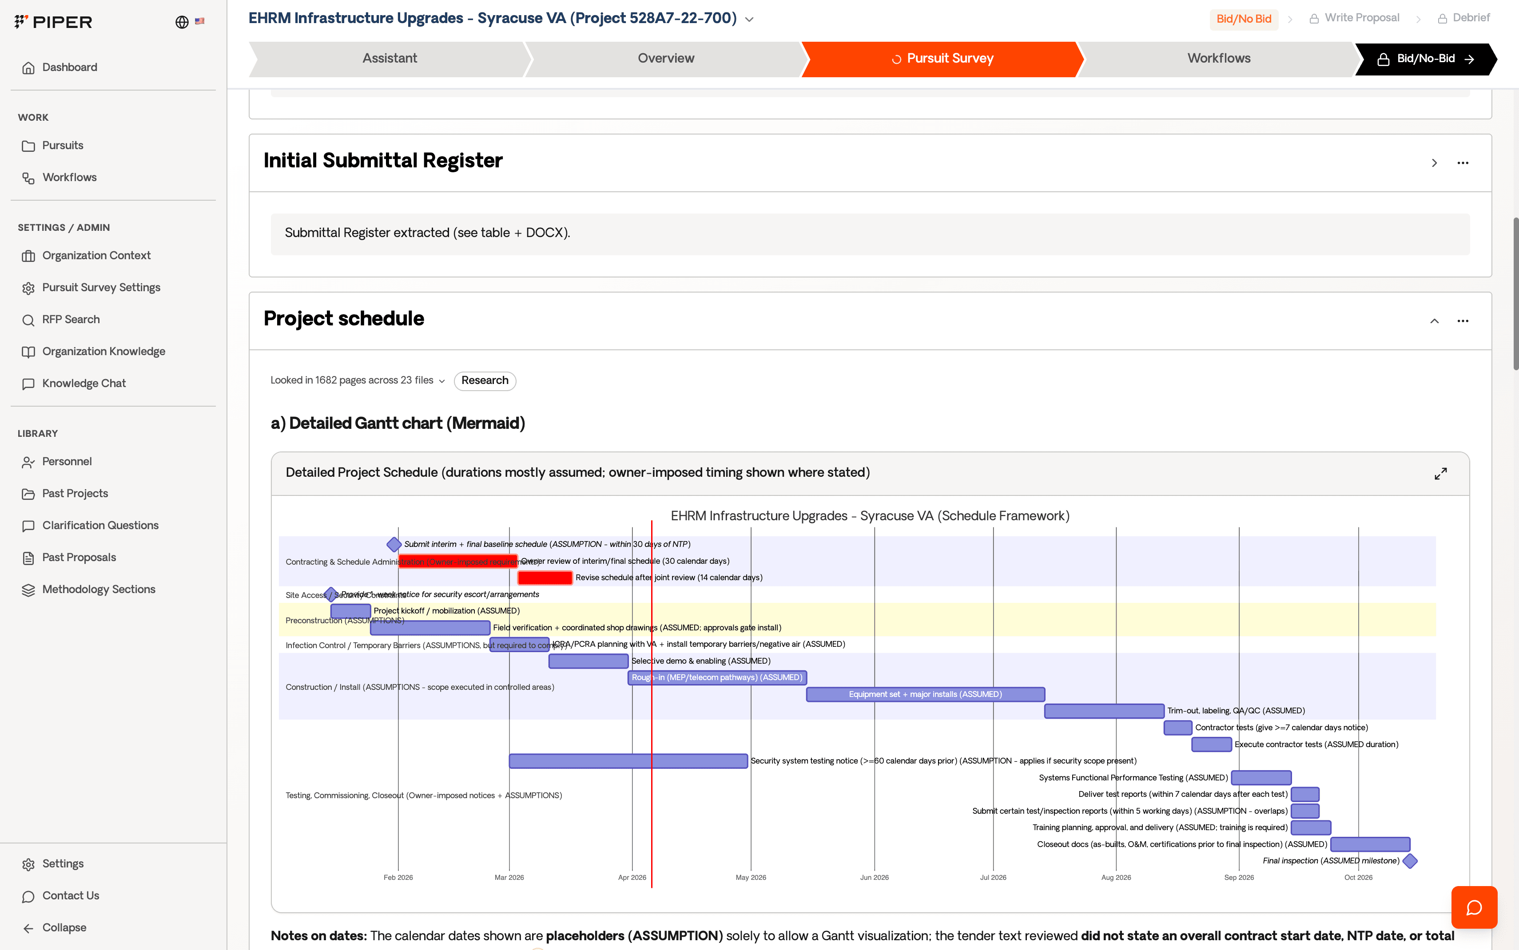Click the Knowledge Chat bubble icon
The width and height of the screenshot is (1519, 950).
pos(28,384)
